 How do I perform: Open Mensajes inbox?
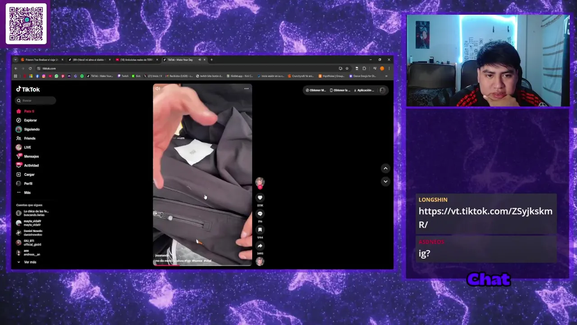pos(27,156)
